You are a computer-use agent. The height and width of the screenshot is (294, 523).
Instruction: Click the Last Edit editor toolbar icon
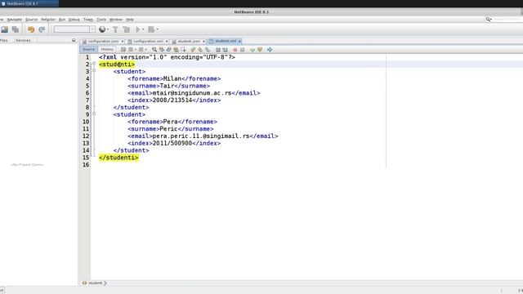[123, 50]
